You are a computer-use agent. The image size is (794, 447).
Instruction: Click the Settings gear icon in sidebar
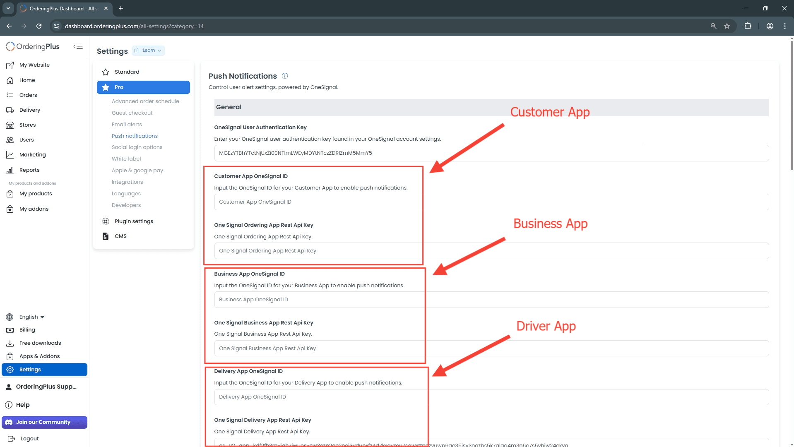pos(10,370)
